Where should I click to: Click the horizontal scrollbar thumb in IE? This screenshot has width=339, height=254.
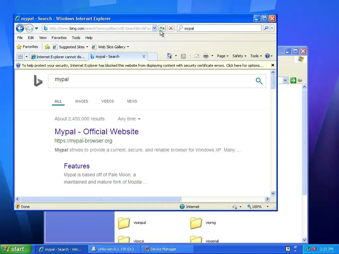[101, 199]
